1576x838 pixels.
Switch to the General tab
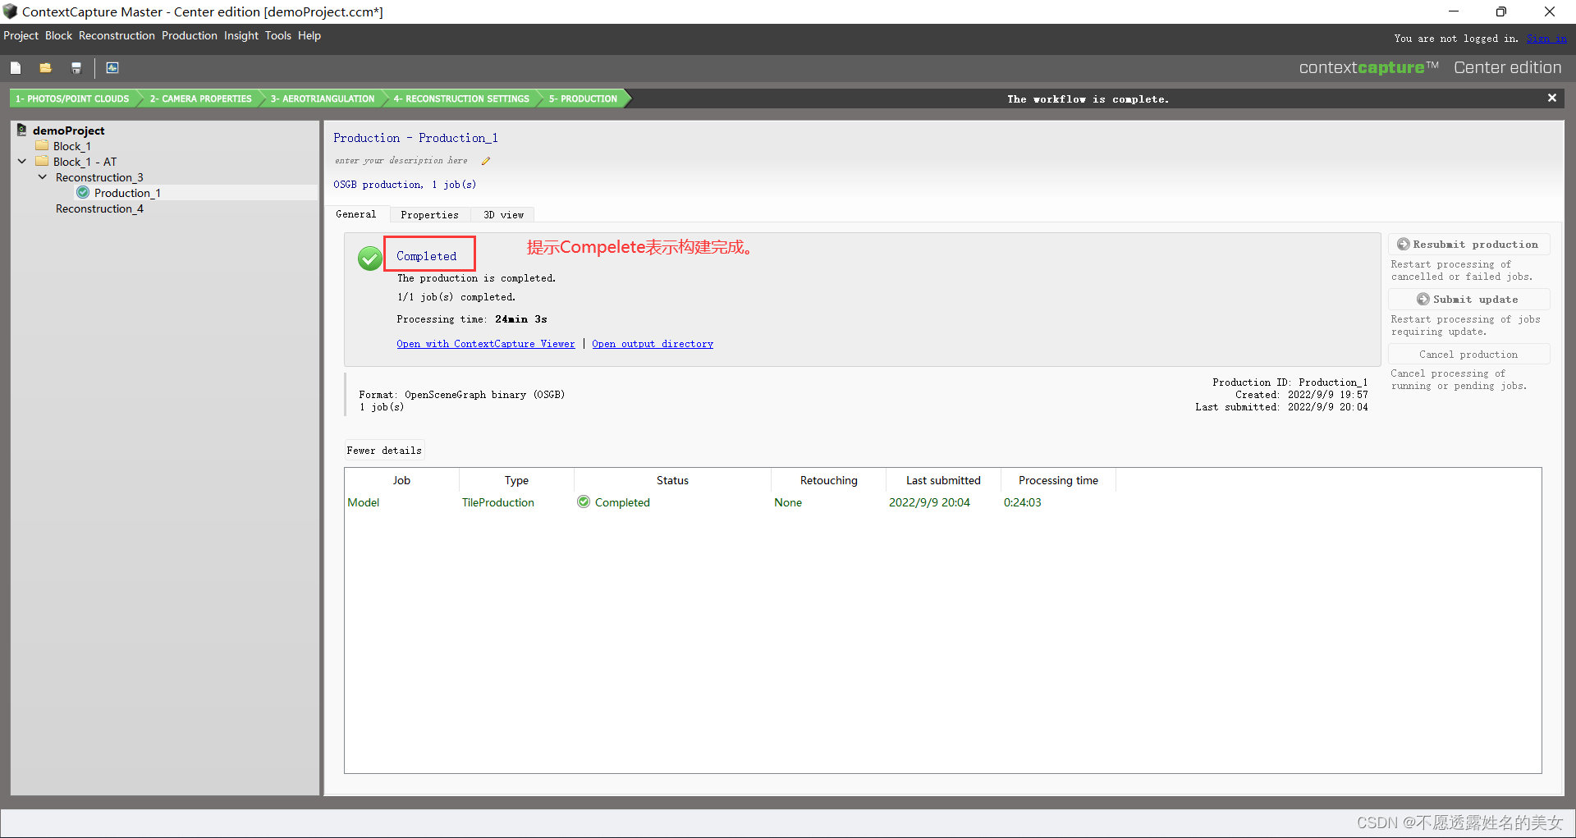tap(356, 214)
